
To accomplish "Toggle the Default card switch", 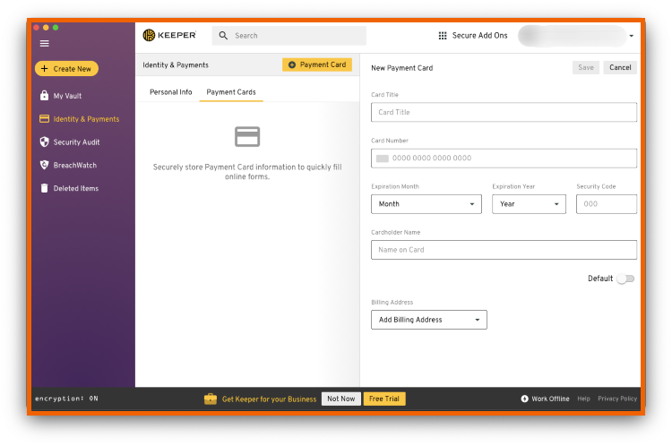I will (x=625, y=279).
